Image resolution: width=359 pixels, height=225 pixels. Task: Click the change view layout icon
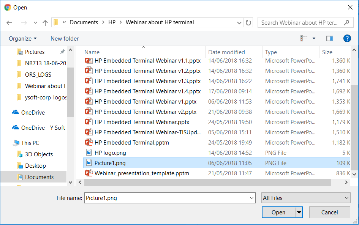(x=304, y=38)
